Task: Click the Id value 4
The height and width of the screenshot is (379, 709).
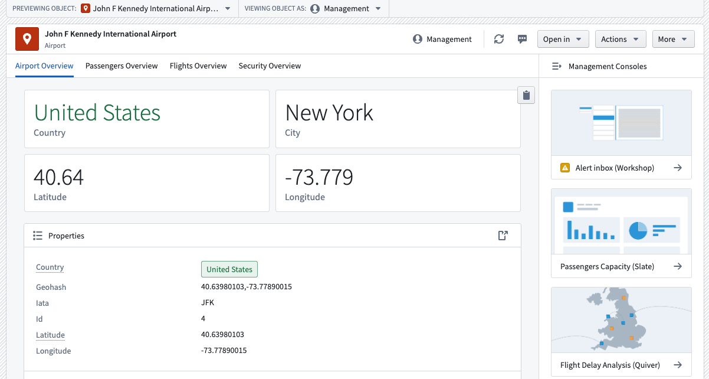Action: (203, 319)
